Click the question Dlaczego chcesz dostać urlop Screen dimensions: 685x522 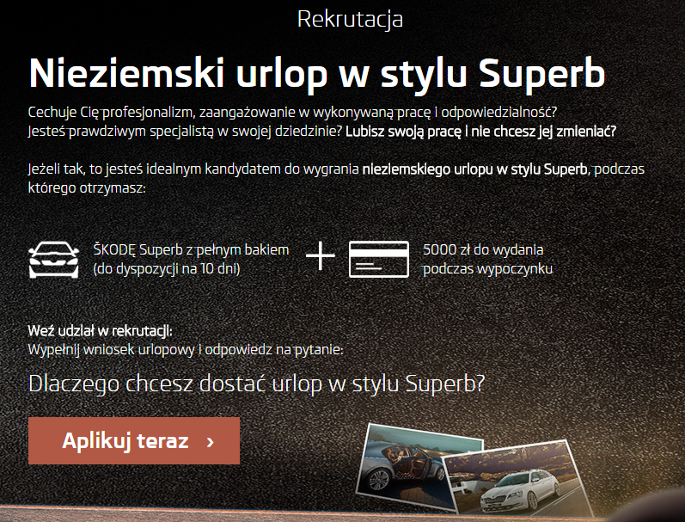click(256, 384)
